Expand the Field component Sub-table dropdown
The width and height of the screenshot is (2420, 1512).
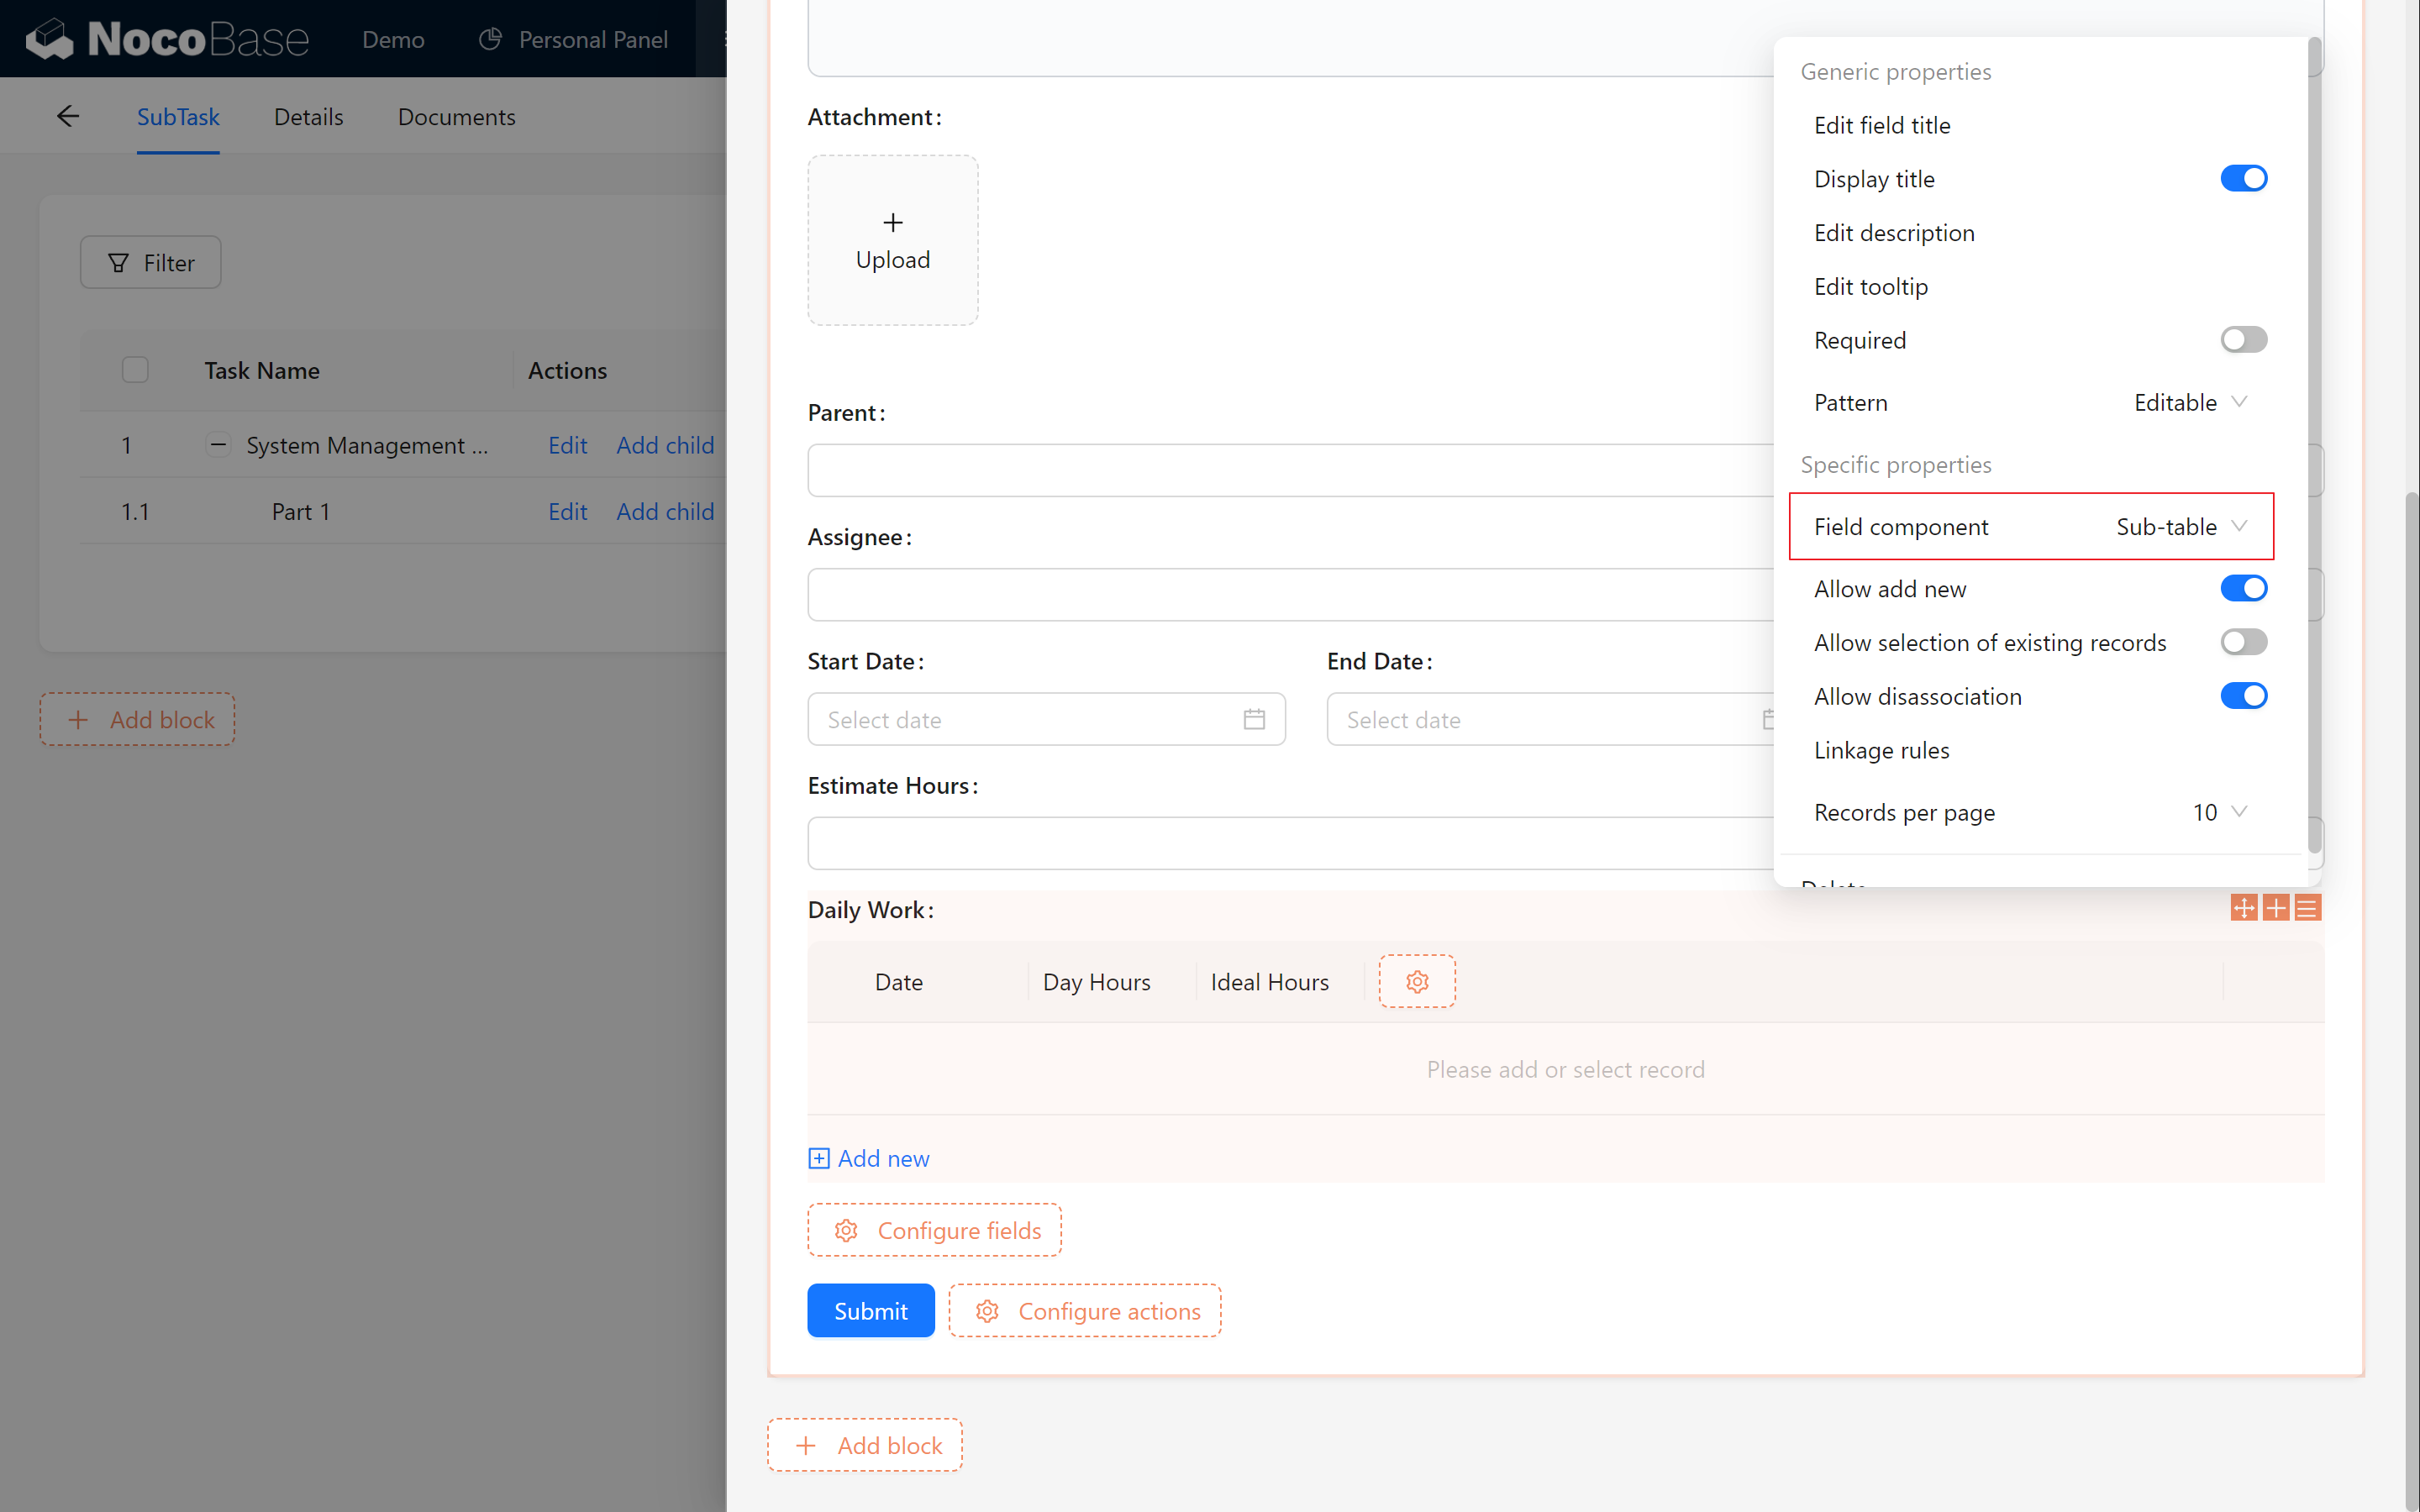(x=2185, y=526)
